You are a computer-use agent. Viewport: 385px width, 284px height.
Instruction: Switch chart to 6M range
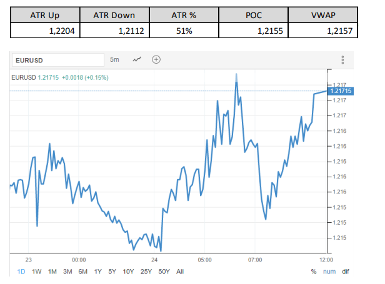coord(83,272)
